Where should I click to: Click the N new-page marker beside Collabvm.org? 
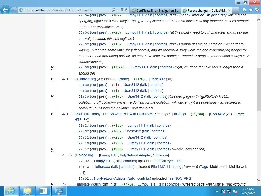click(x=52, y=79)
